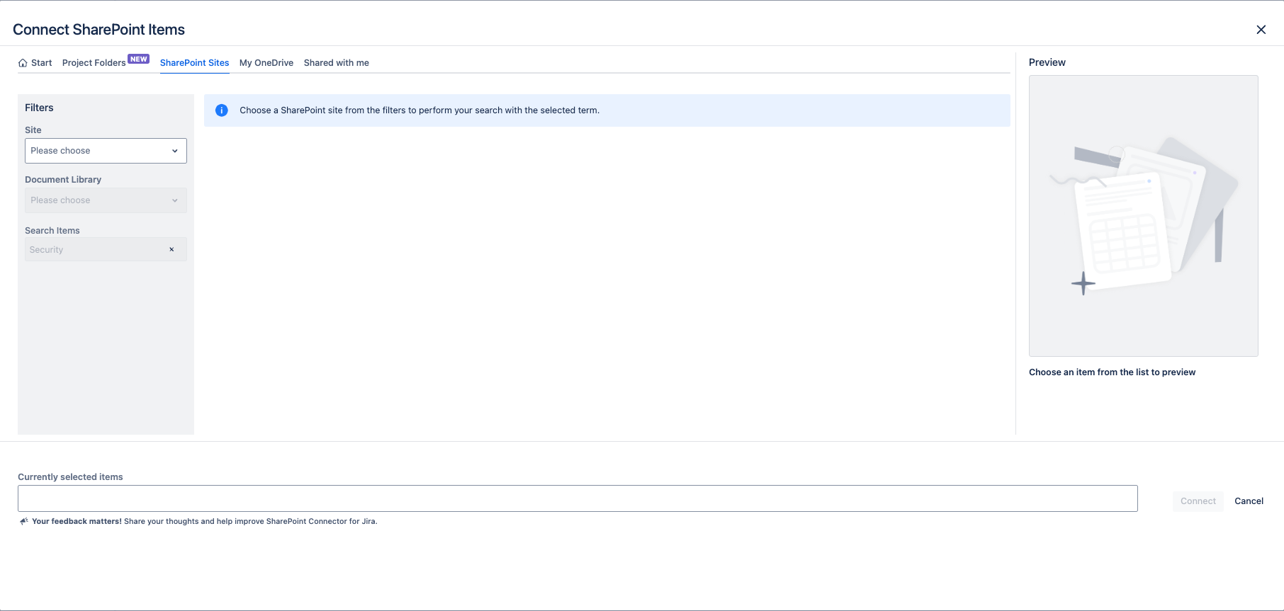The image size is (1284, 611).
Task: Click the megaphone feedback icon
Action: (23, 522)
